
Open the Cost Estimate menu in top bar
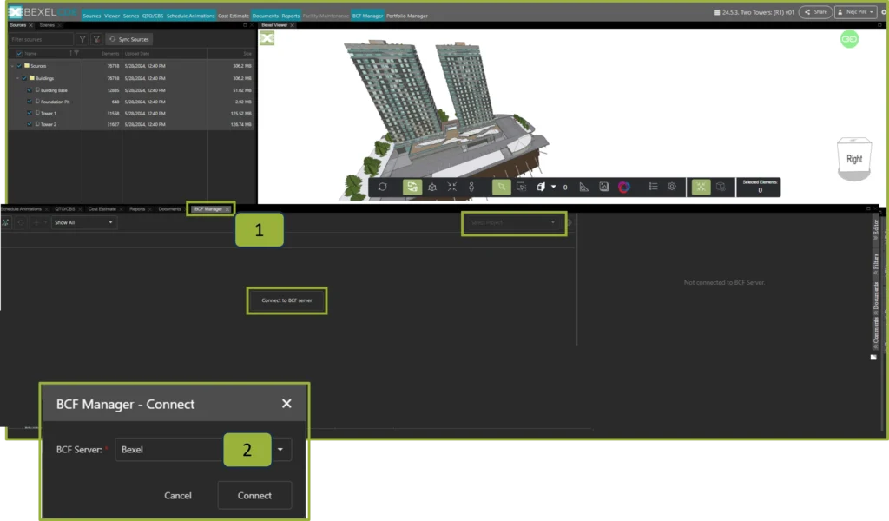click(234, 16)
